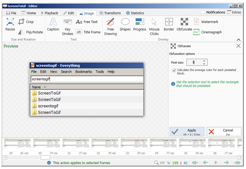This screenshot has height=169, width=246.
Task: Add a Progress overlay
Action: pyautogui.click(x=140, y=25)
